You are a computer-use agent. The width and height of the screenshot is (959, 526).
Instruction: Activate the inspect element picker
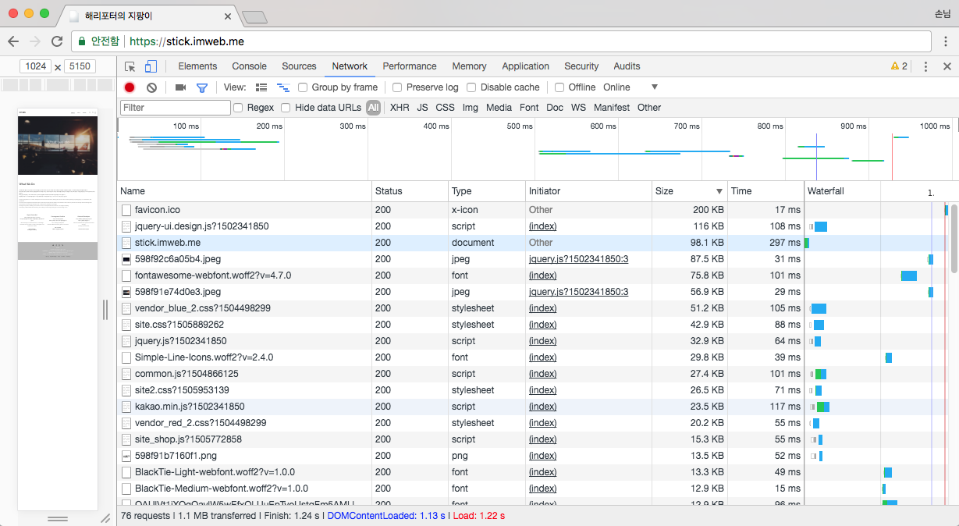130,66
